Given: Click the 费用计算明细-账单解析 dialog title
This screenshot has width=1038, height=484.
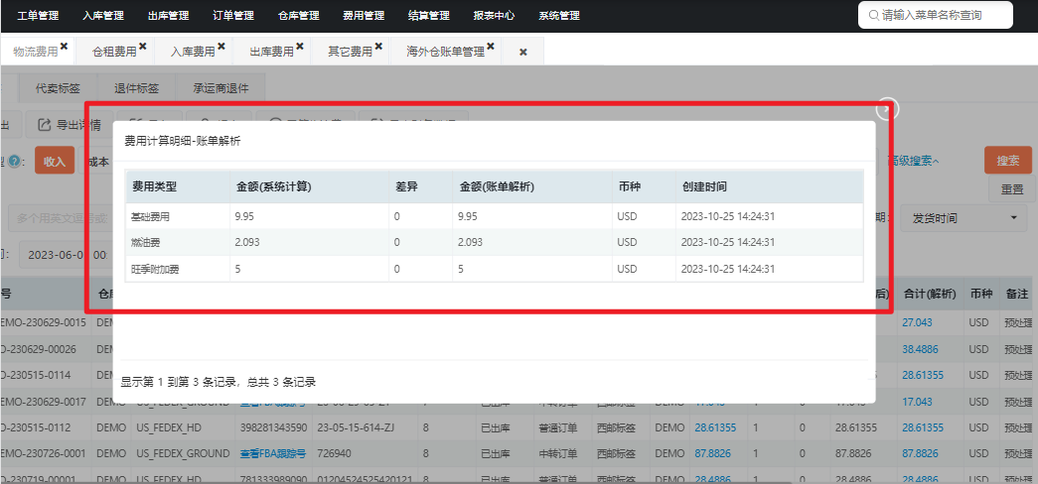Looking at the screenshot, I should (182, 141).
